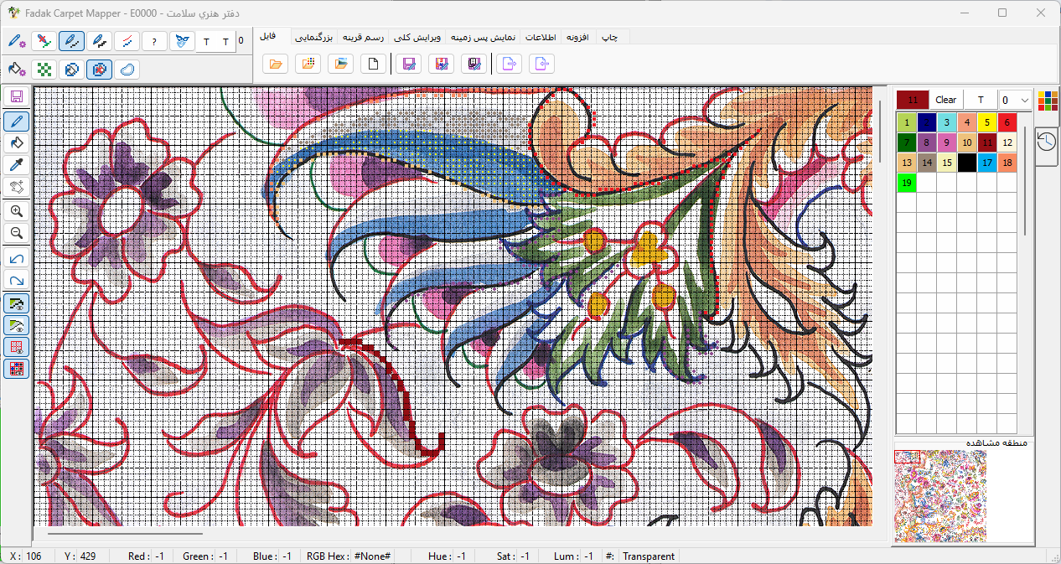Screen dimensions: 1061x564
Task: Click the T button beside Clear
Action: (981, 100)
